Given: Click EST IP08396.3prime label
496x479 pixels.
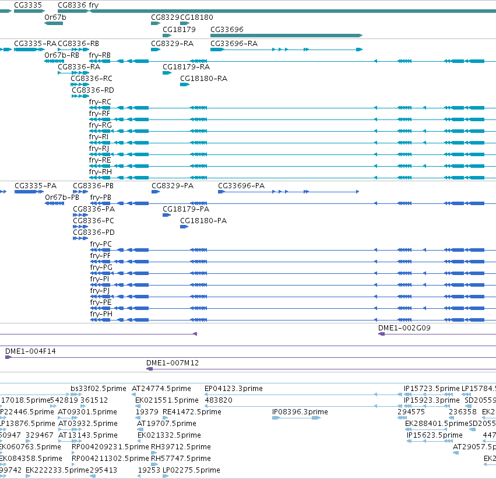Looking at the screenshot, I should coord(300,412).
